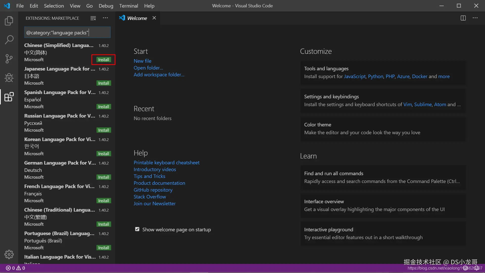Split the editor to the right

(x=463, y=18)
